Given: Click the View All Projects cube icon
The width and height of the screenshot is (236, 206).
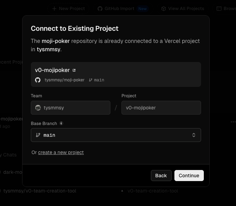Looking at the screenshot, I should (x=164, y=9).
